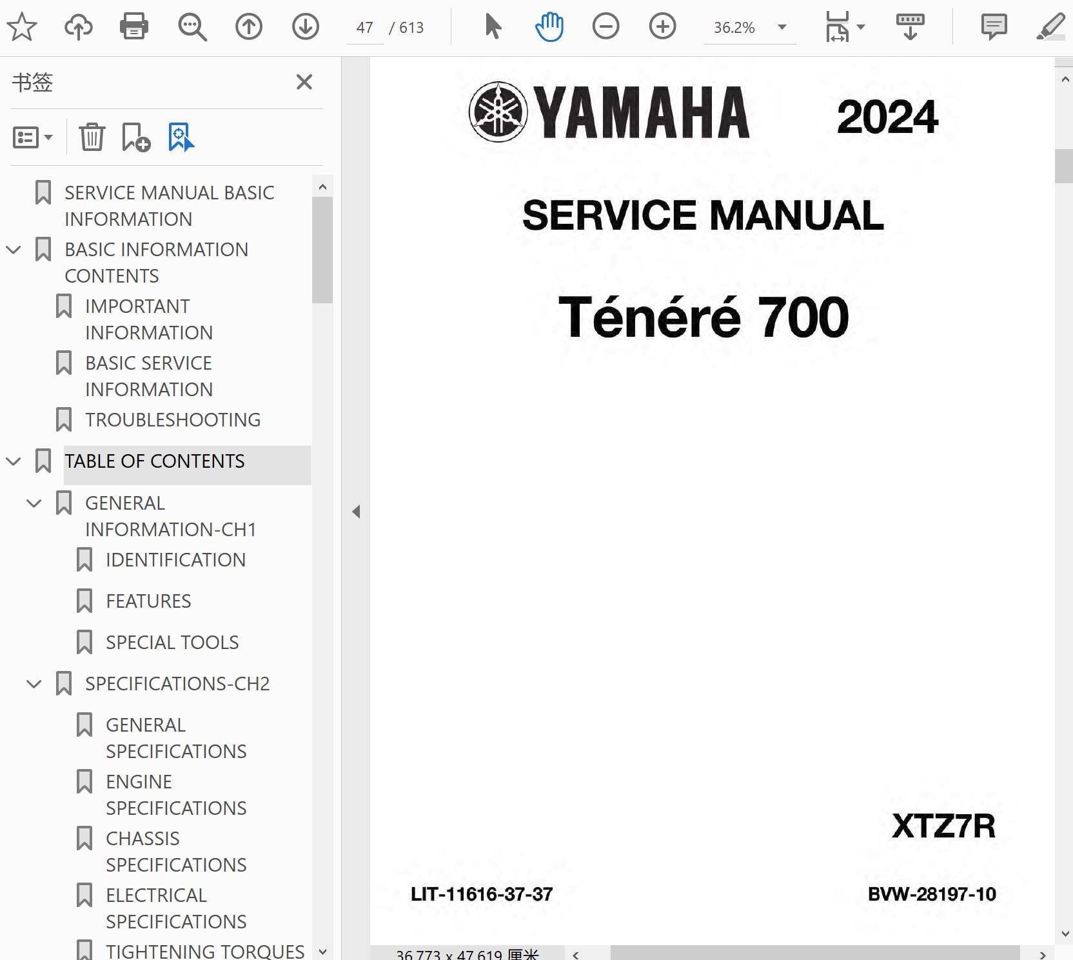Print the document with printer icon
Screen dimensions: 1073x960
(134, 27)
